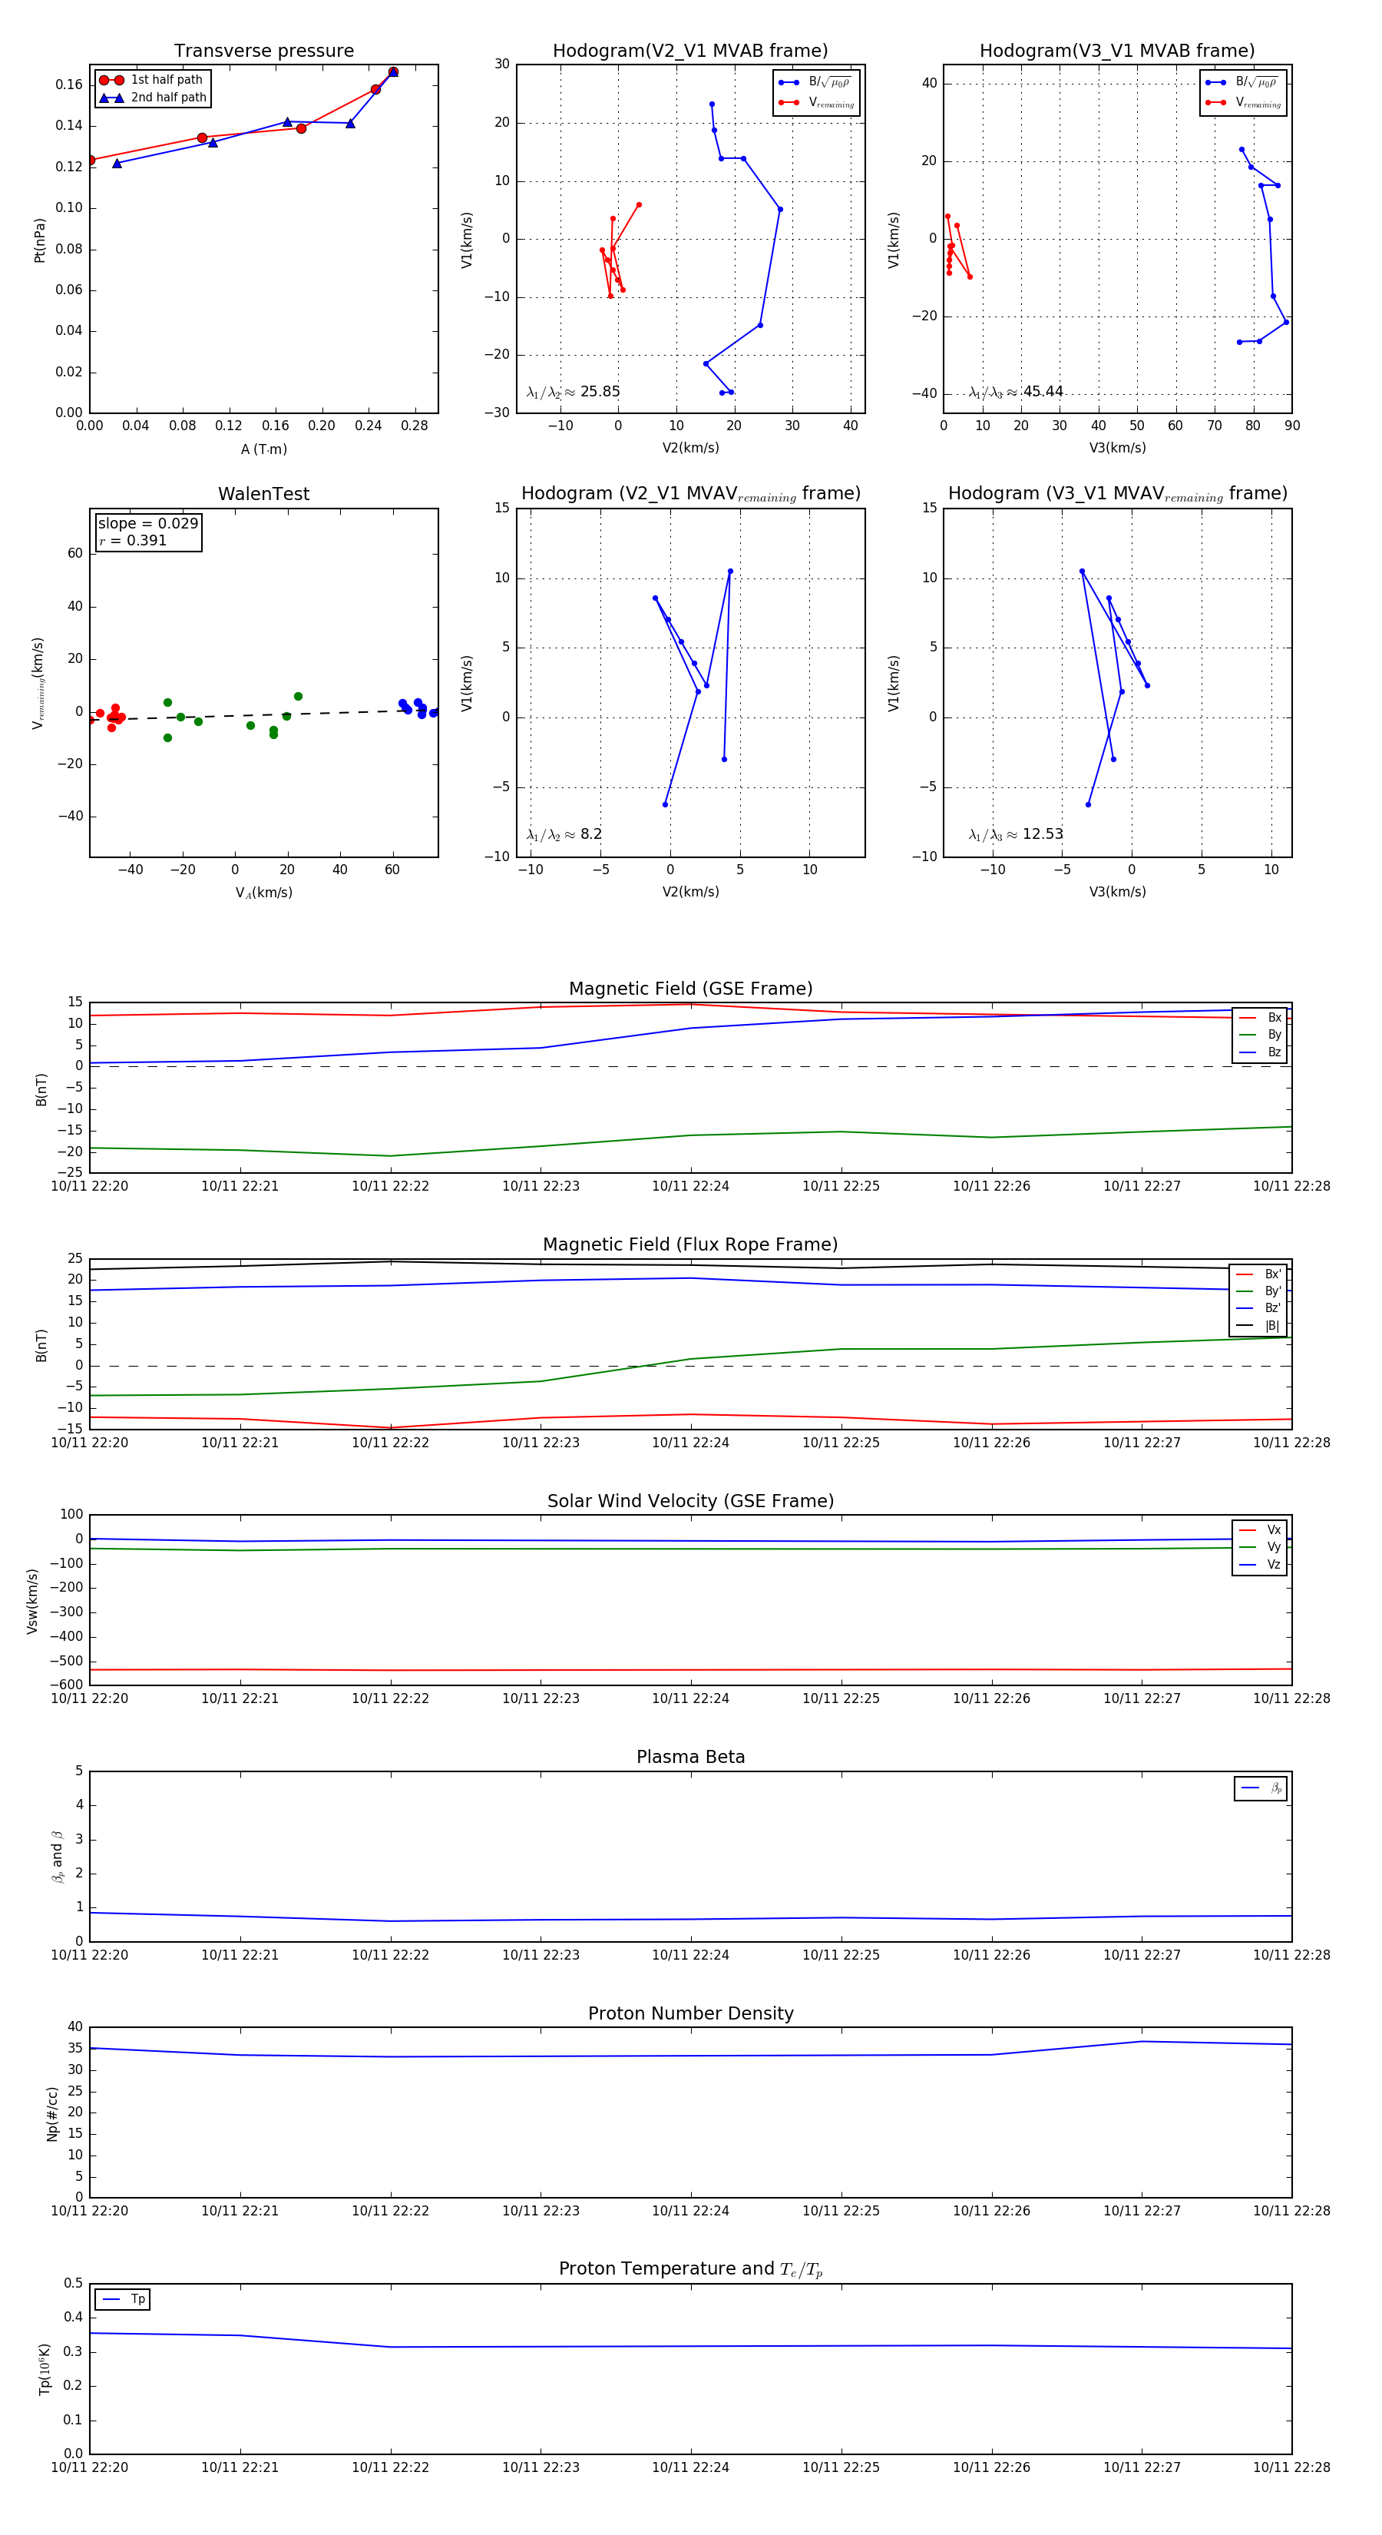Image resolution: width=1382 pixels, height=2535 pixels.
Task: Select "Vx" in Solar Wind Velocity legend
Action: pyautogui.click(x=1261, y=1530)
